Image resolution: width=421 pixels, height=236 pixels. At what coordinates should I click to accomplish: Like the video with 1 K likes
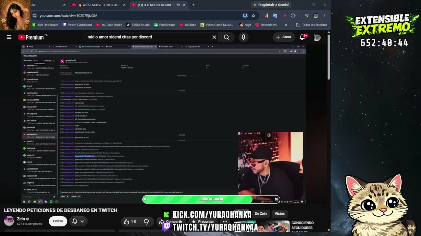point(130,222)
